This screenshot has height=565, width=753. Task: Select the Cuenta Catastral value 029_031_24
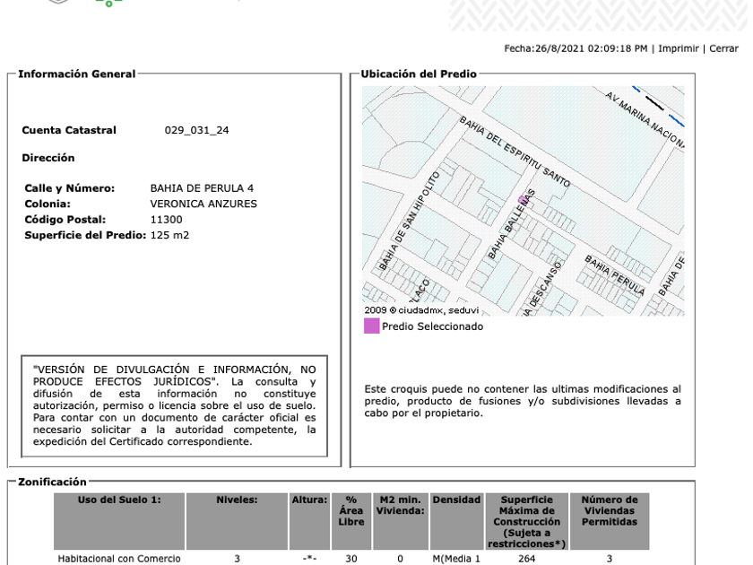pos(197,130)
